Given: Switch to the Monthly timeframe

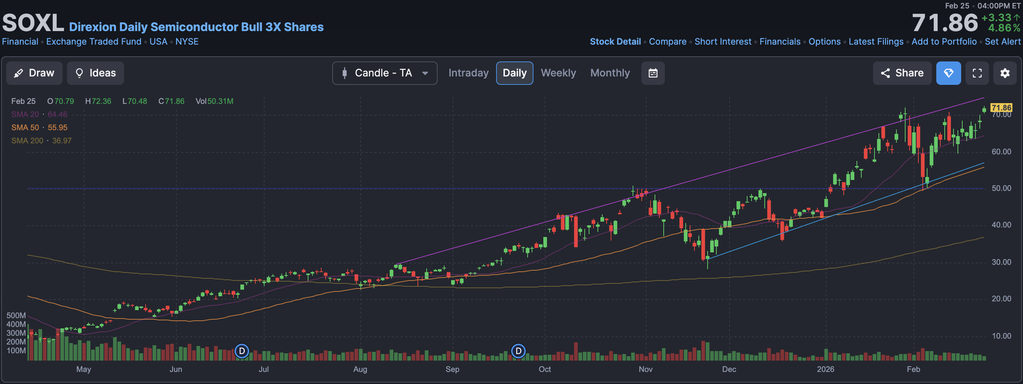Looking at the screenshot, I should [610, 73].
